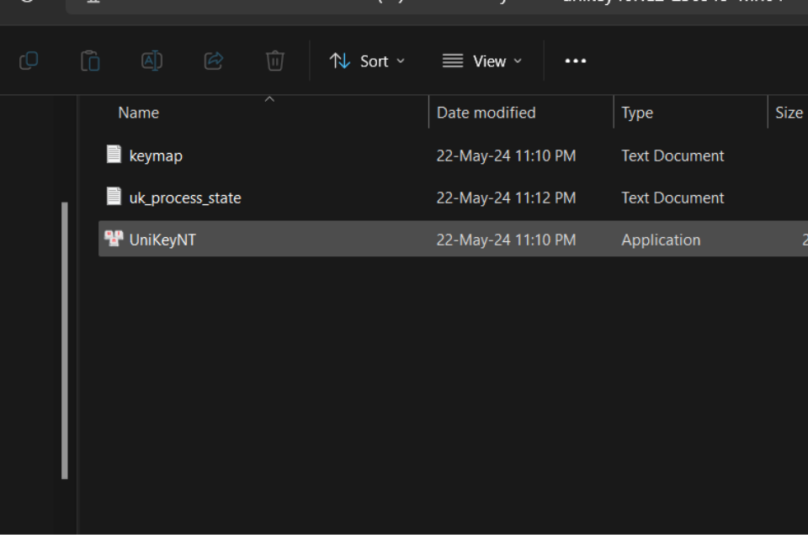Sort files by Date modified column
Viewport: 808px width, 538px height.
click(x=486, y=113)
